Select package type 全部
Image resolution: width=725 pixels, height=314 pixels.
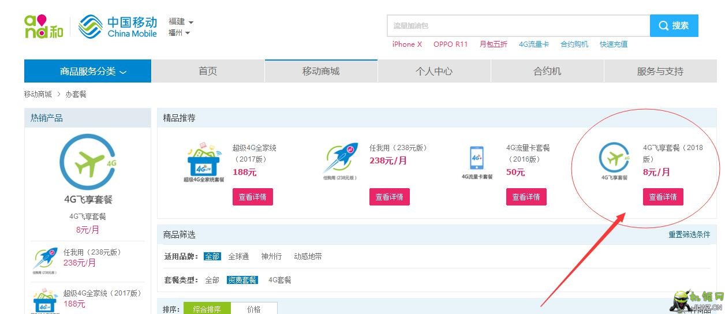[212, 280]
